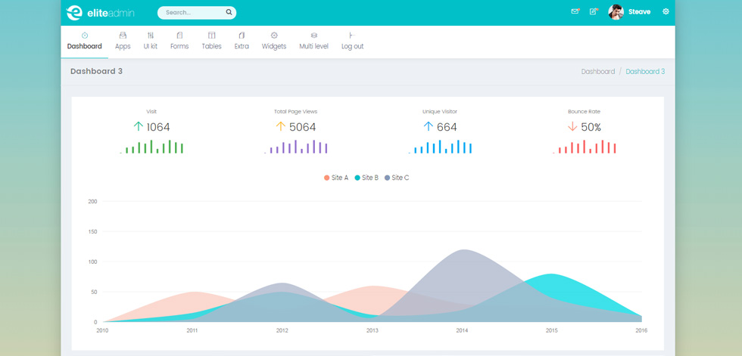Toggle Site A legend marker
The image size is (742, 356).
327,178
